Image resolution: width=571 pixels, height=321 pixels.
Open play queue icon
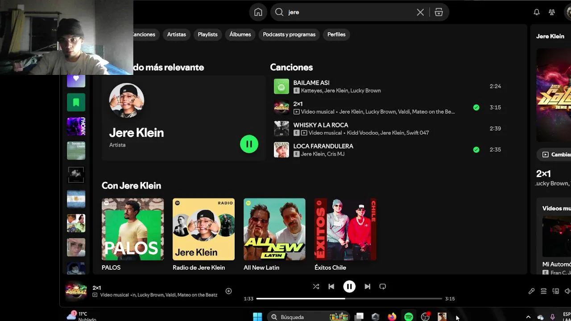point(543,291)
